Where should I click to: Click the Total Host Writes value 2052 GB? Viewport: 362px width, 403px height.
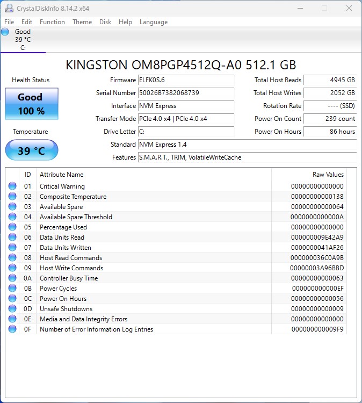coord(330,93)
